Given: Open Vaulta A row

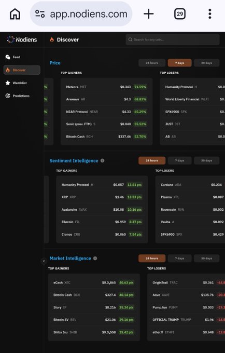Looking at the screenshot, I should click(x=191, y=222).
